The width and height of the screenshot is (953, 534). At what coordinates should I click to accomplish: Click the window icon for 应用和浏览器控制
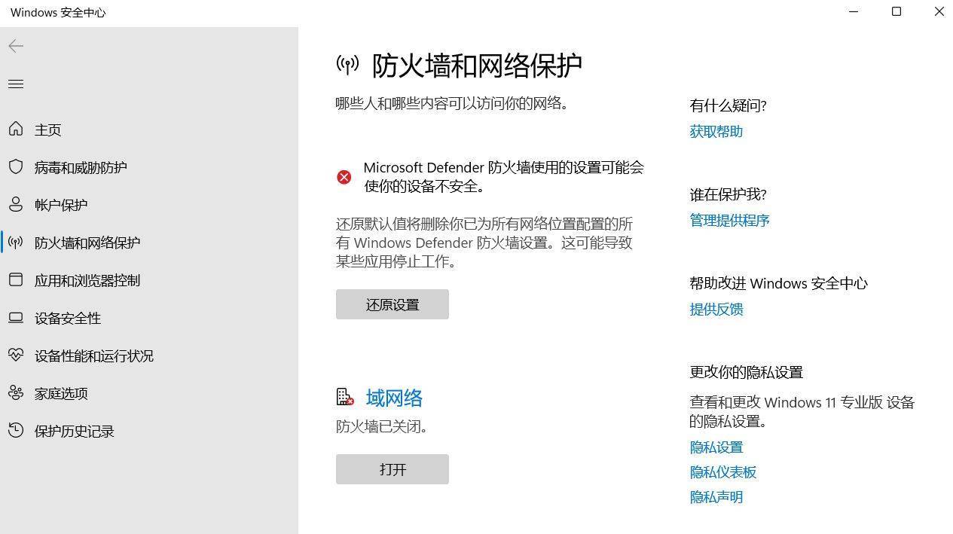tap(16, 279)
